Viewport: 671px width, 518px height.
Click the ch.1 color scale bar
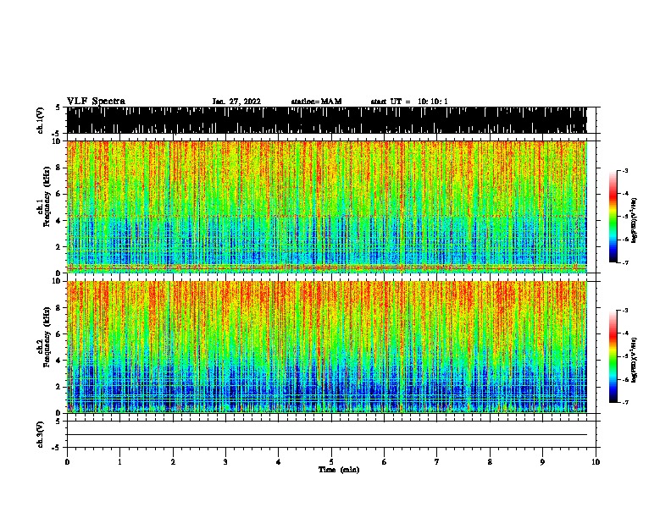coord(613,217)
